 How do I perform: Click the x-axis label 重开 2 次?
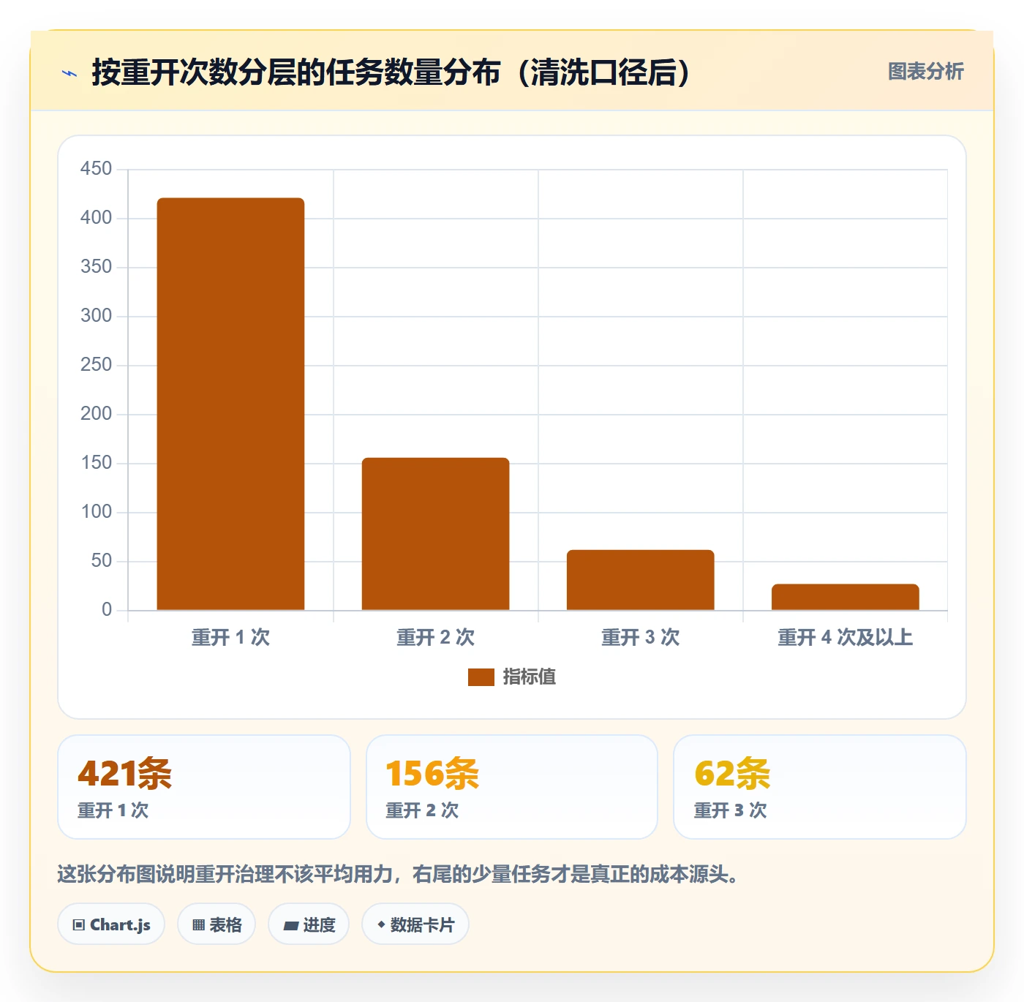tap(435, 638)
